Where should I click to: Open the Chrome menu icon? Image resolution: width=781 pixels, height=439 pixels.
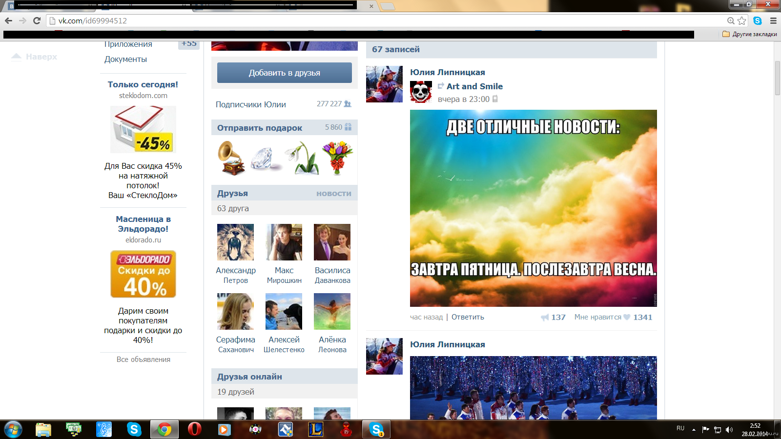[773, 20]
